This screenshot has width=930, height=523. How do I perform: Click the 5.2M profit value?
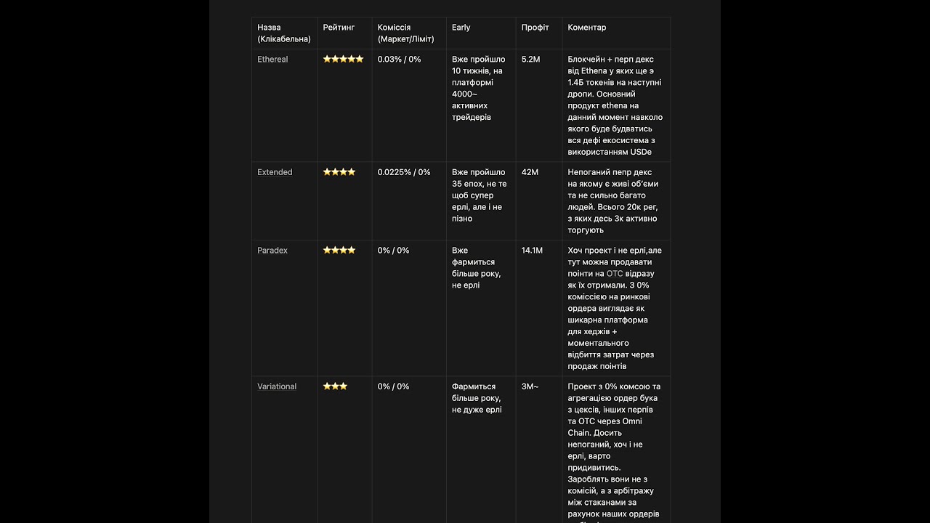(531, 60)
